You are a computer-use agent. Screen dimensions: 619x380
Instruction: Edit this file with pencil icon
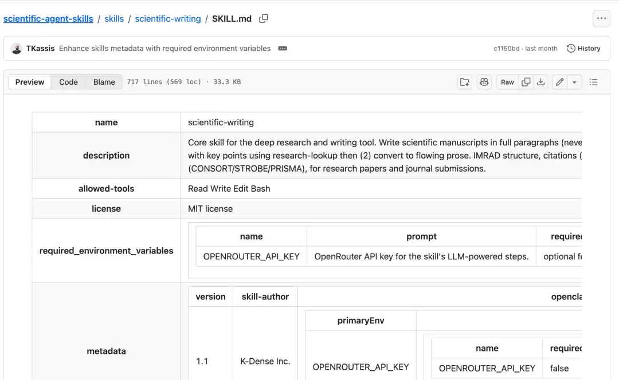click(559, 82)
